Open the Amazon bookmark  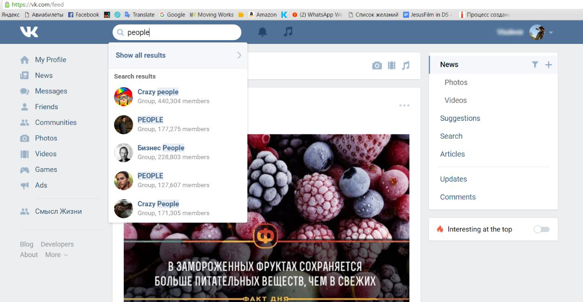pyautogui.click(x=262, y=14)
